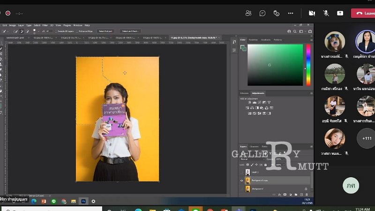Image resolution: width=375 pixels, height=211 pixels.
Task: Turn on the Teams camera
Action: pyautogui.click(x=312, y=13)
